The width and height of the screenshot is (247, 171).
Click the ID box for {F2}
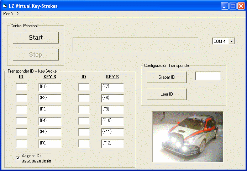pos(21,98)
